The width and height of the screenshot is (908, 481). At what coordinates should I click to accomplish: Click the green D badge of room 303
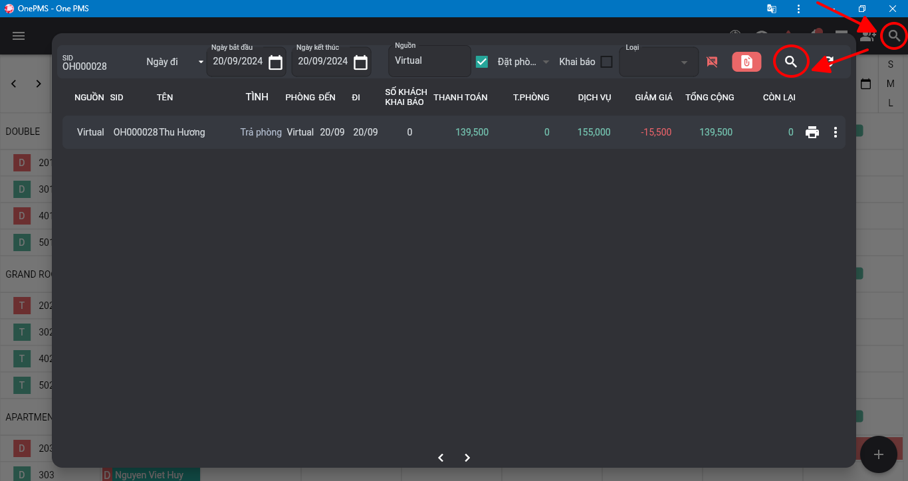22,474
